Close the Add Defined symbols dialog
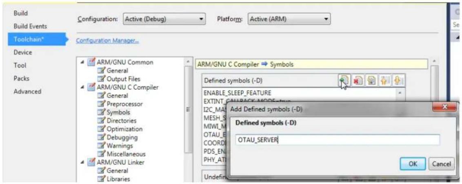Viewport: 462px width, 184px height. click(x=444, y=106)
